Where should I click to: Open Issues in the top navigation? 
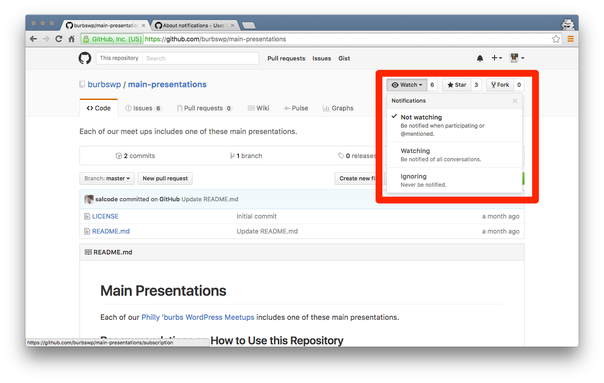click(322, 58)
